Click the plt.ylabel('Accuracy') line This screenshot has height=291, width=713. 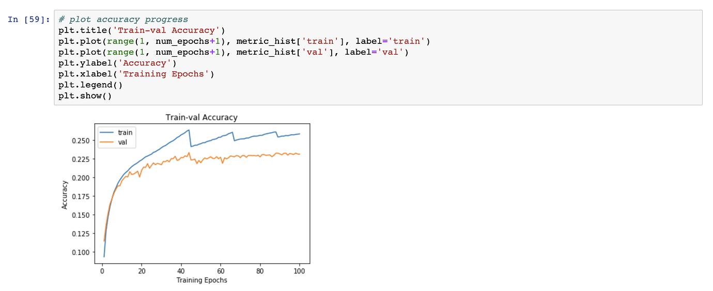(117, 63)
